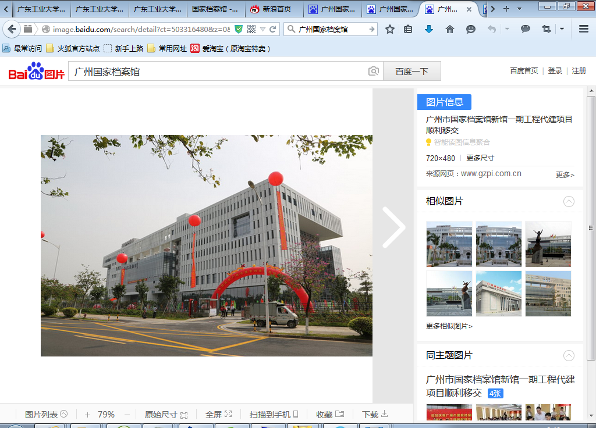Show the next image with the right arrow
Viewport: 596px width, 428px height.
[x=393, y=227]
